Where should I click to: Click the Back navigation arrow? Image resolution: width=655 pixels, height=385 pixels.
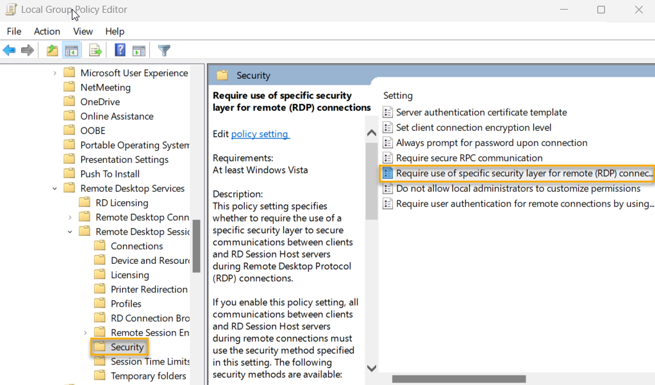(x=9, y=50)
